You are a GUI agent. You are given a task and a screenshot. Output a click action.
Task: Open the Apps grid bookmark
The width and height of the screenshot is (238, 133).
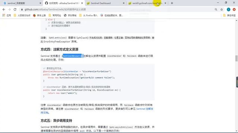(x=7, y=16)
